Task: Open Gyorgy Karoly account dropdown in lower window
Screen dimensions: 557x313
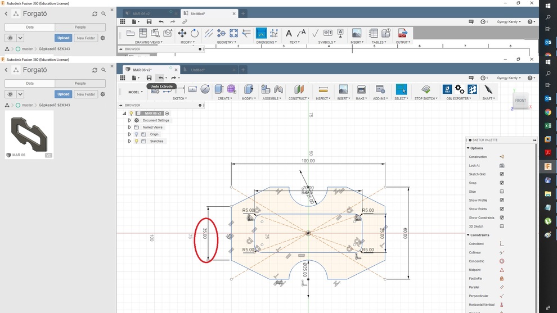Action: click(x=509, y=78)
